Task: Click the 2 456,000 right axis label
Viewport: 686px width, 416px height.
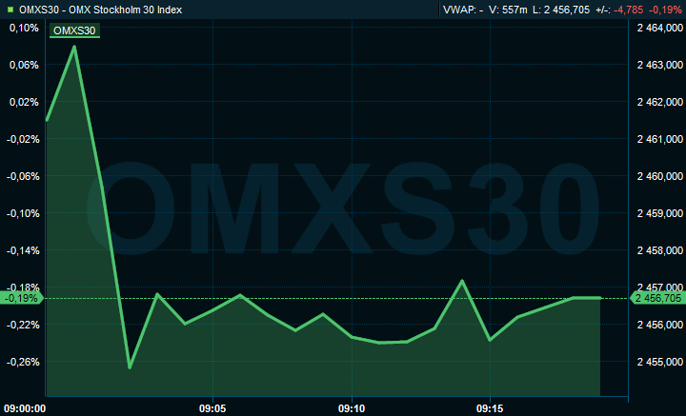Action: tap(659, 326)
